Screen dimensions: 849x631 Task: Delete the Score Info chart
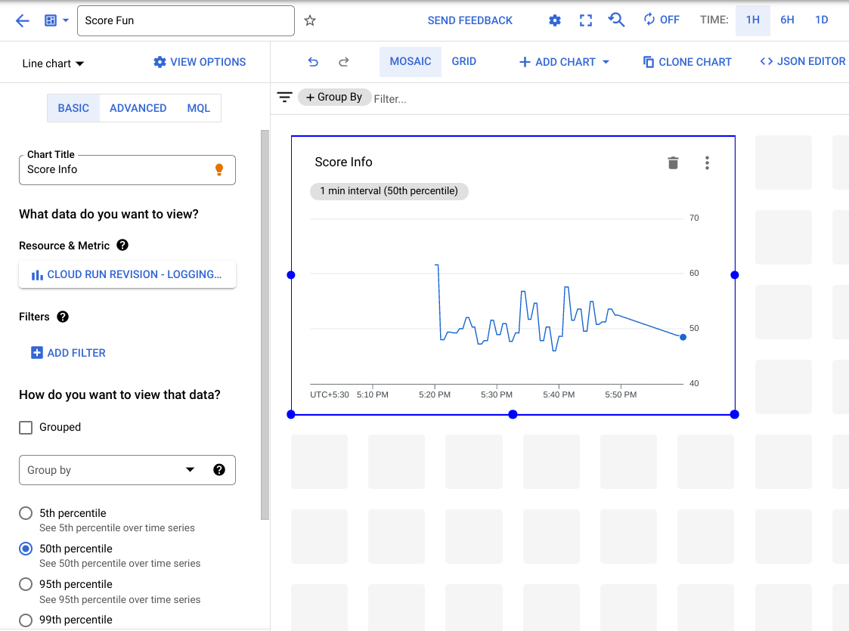point(673,163)
